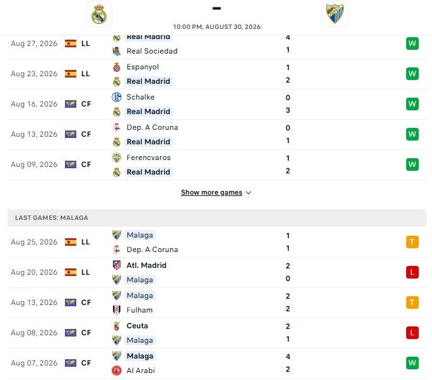432x380 pixels.
Task: Click the Schalke team logo
Action: coord(117,97)
